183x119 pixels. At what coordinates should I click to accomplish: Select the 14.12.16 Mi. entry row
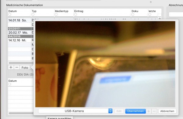(21, 40)
